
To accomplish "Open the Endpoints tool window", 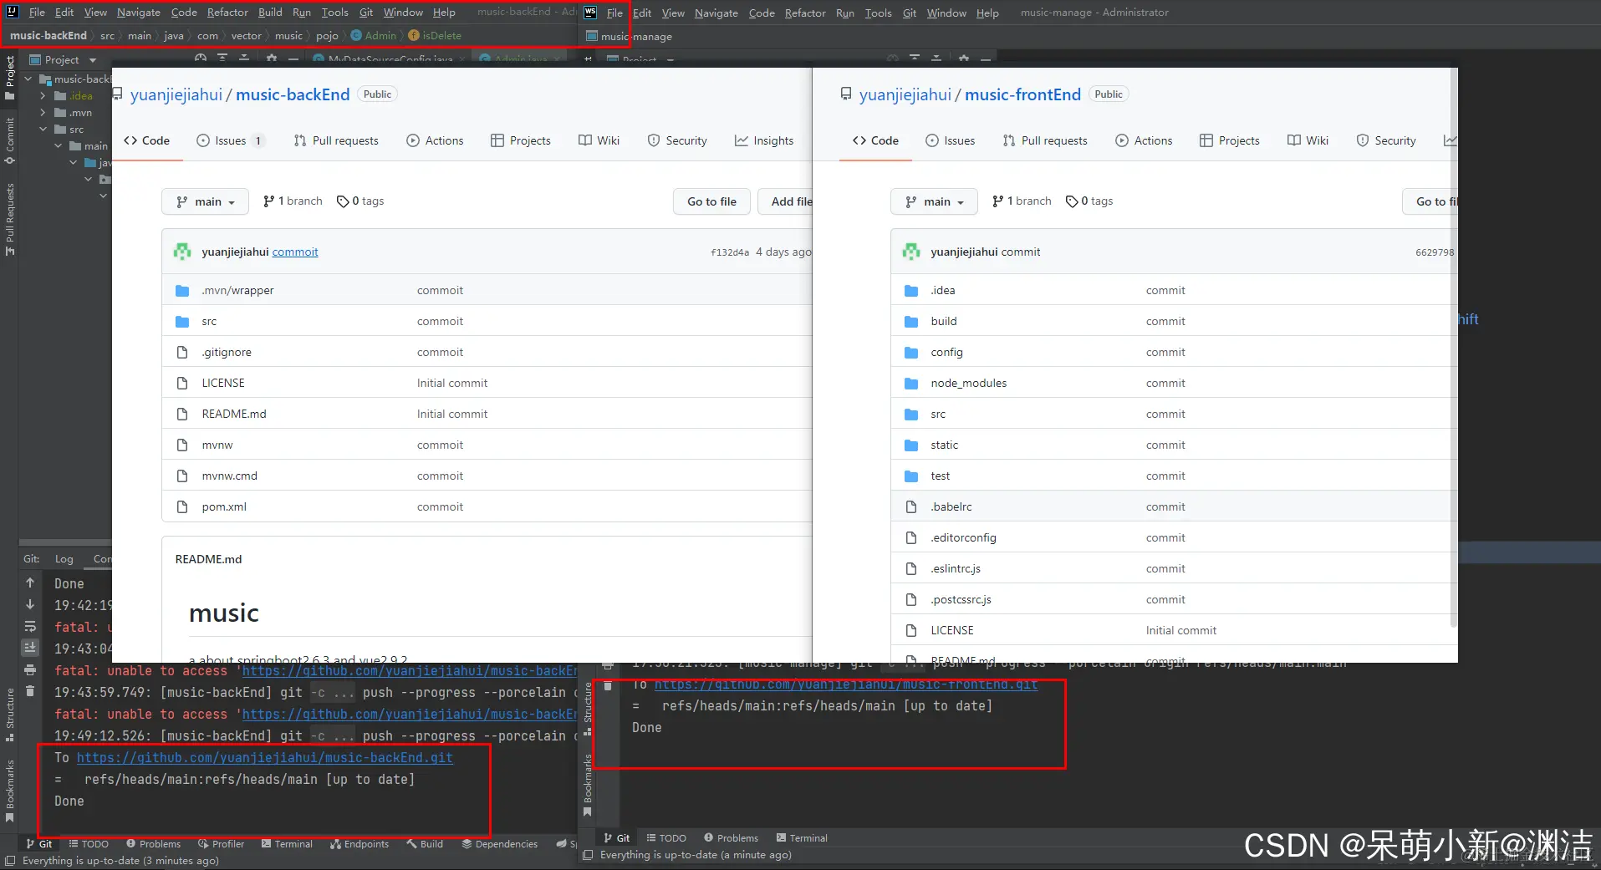I will (x=359, y=844).
